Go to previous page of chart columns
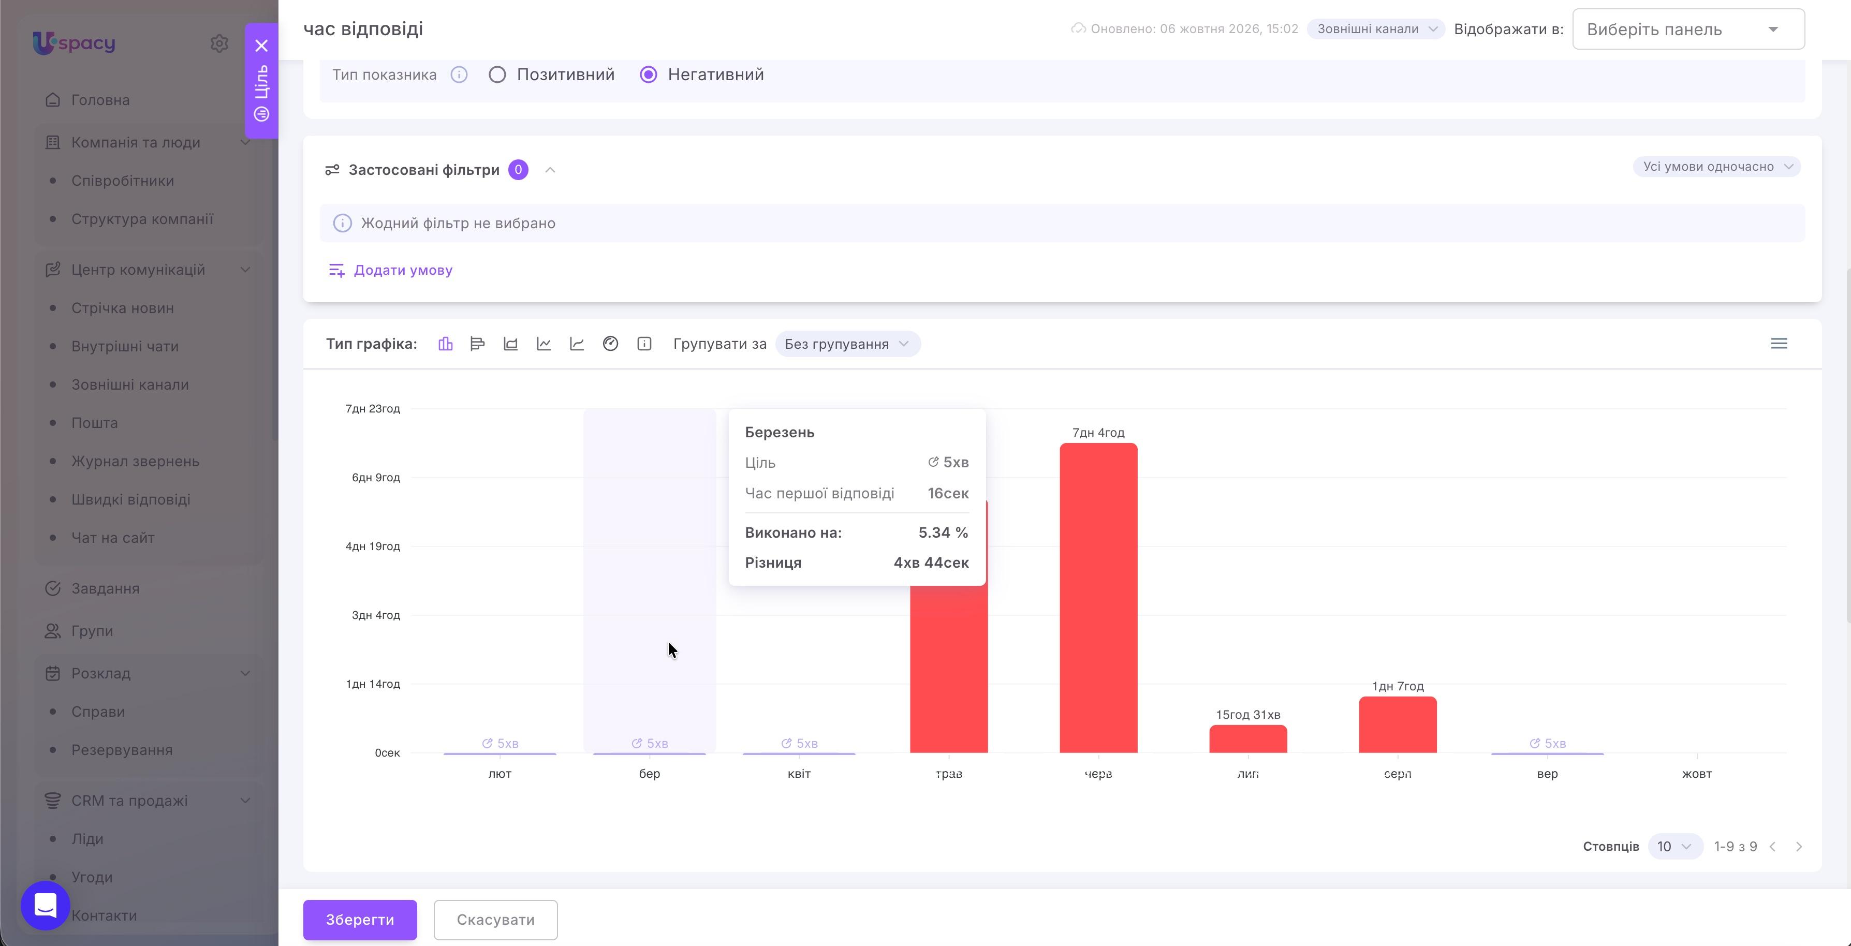The image size is (1851, 946). pyautogui.click(x=1773, y=847)
